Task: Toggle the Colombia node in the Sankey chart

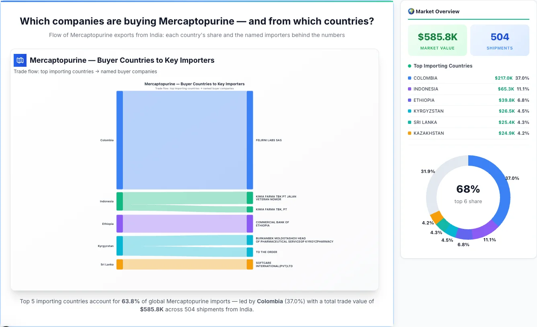Action: 119,140
